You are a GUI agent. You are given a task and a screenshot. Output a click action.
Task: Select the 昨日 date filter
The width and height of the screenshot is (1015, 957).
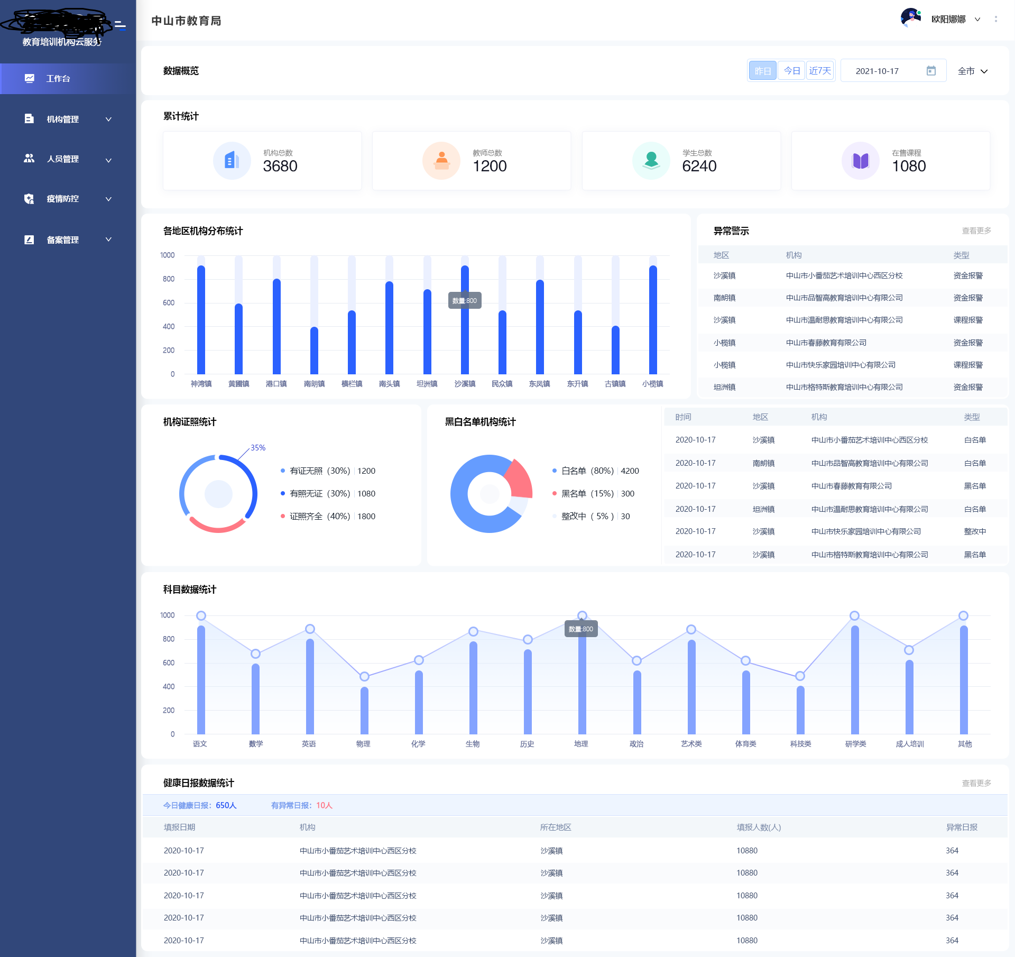[x=762, y=71]
